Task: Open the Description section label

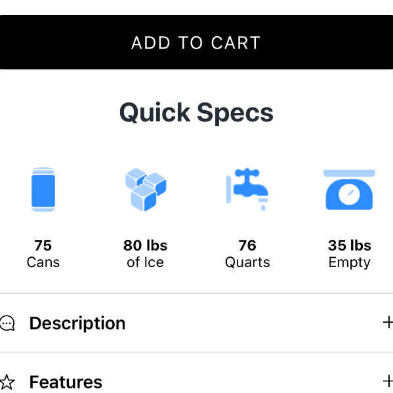Action: point(77,323)
